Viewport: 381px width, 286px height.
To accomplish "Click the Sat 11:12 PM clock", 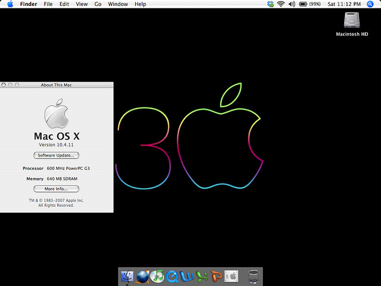I will point(344,4).
